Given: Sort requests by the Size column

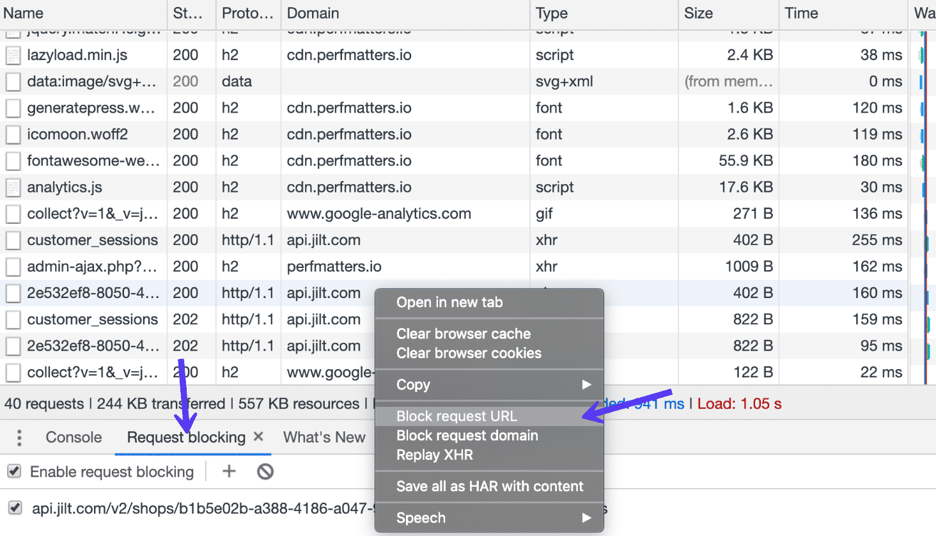Looking at the screenshot, I should [698, 13].
